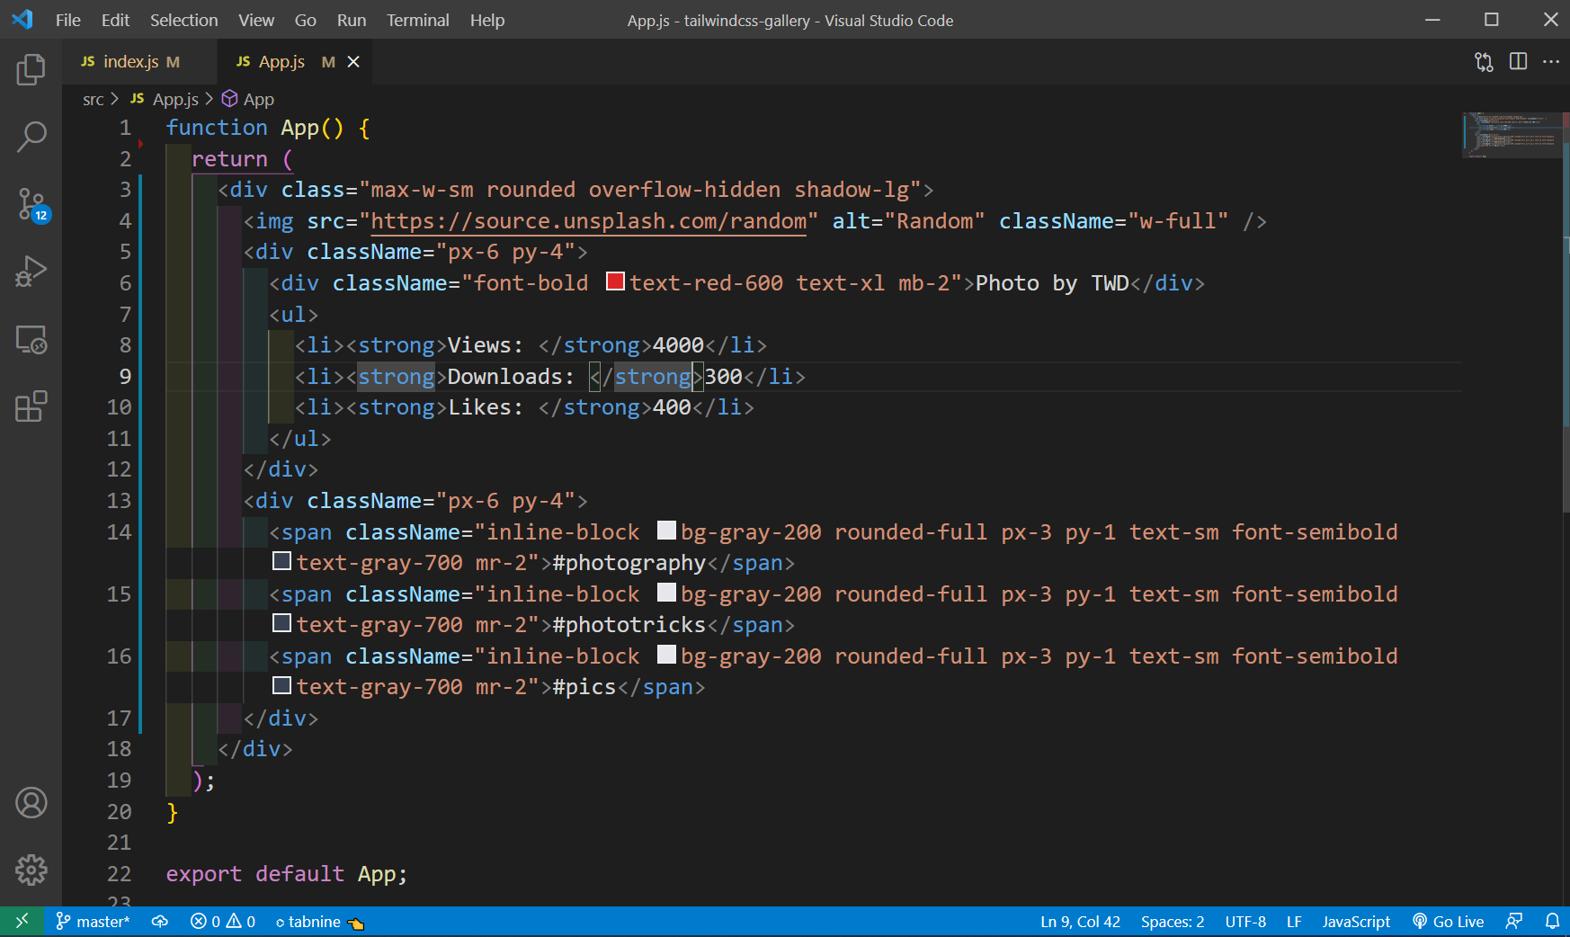
Task: Click the code minimap overview
Action: (x=1512, y=135)
